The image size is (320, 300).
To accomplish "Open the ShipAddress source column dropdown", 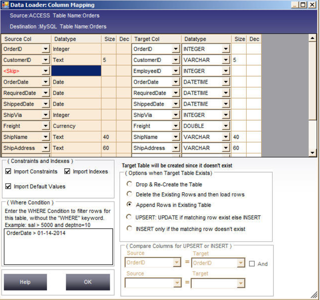I will tap(46, 148).
